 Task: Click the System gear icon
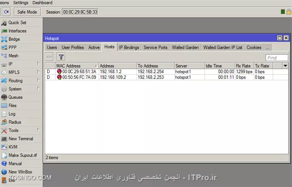click(4, 89)
